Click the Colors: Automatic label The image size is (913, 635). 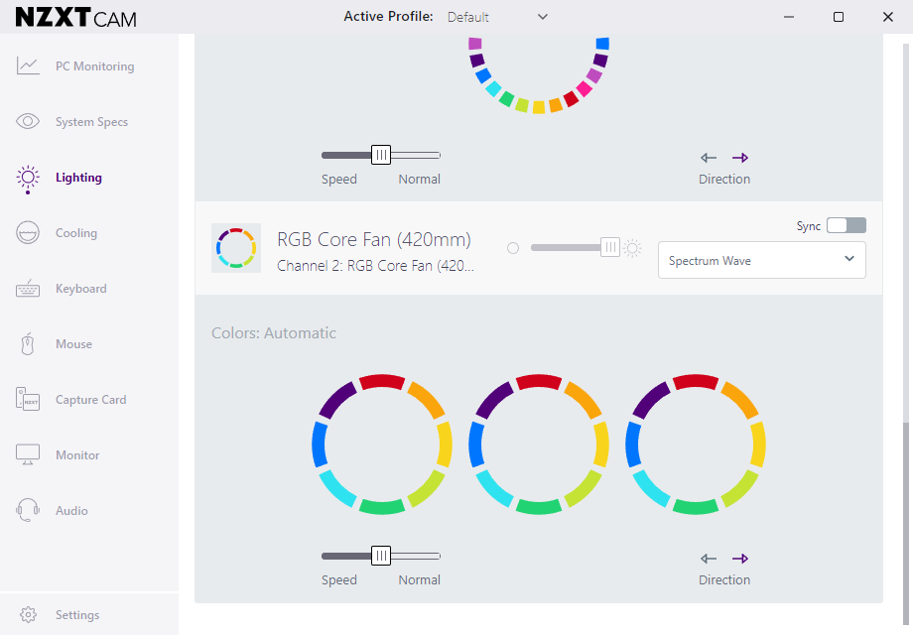click(274, 333)
